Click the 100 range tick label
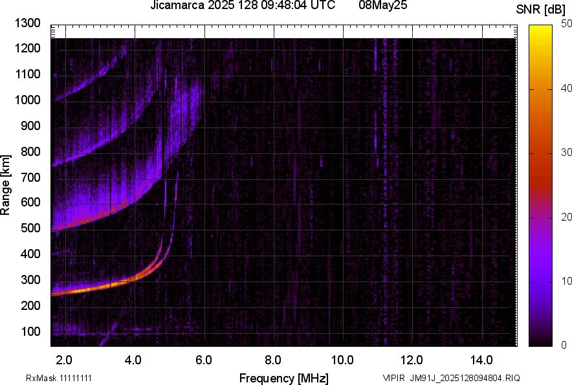 [x=30, y=332]
